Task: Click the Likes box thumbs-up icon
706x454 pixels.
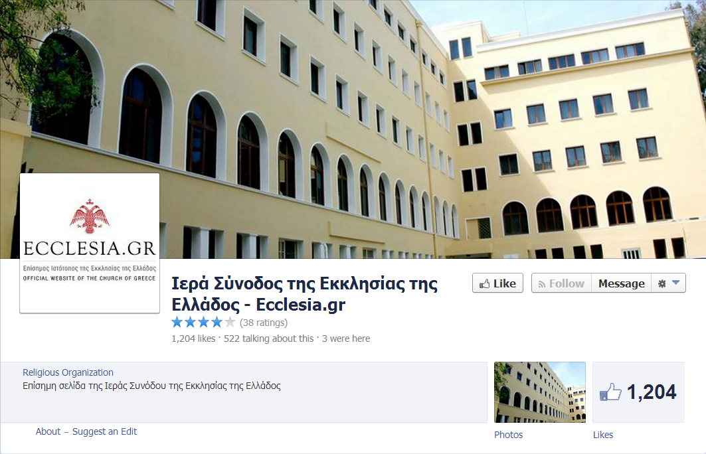Action: click(610, 392)
